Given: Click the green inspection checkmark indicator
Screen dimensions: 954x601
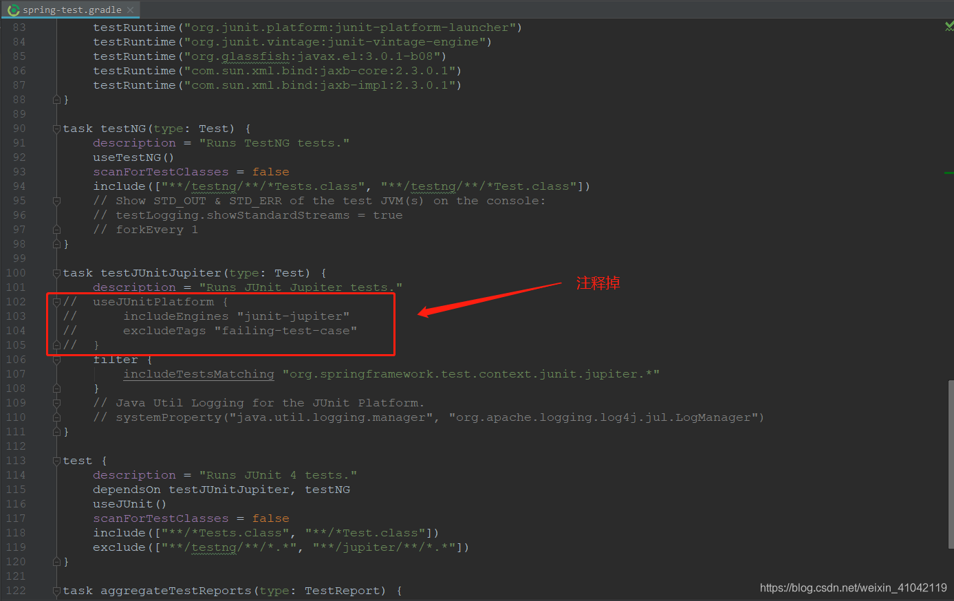Looking at the screenshot, I should 949,26.
